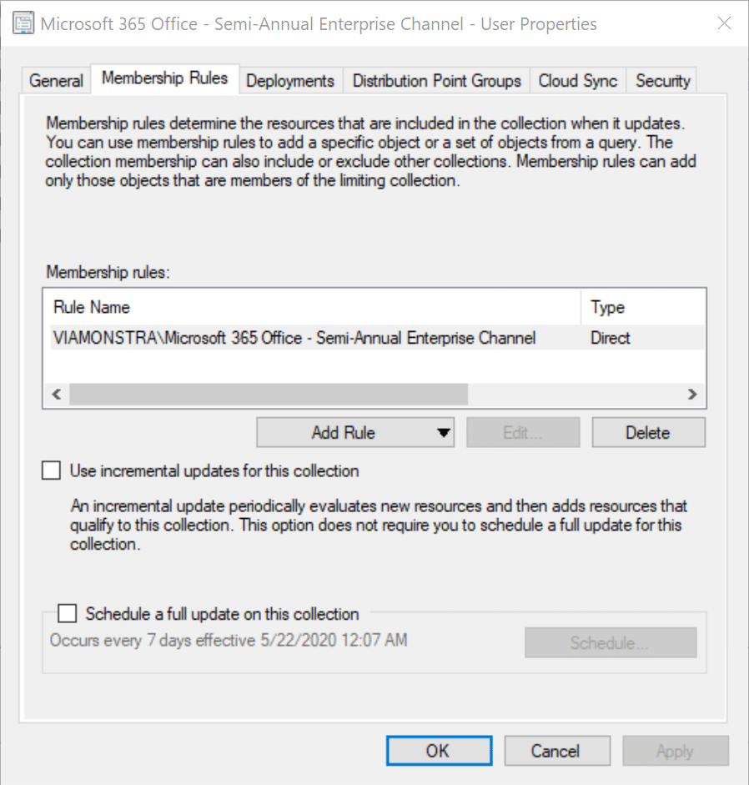Tick Schedule a full update on this collection
The width and height of the screenshot is (749, 785).
tap(68, 614)
